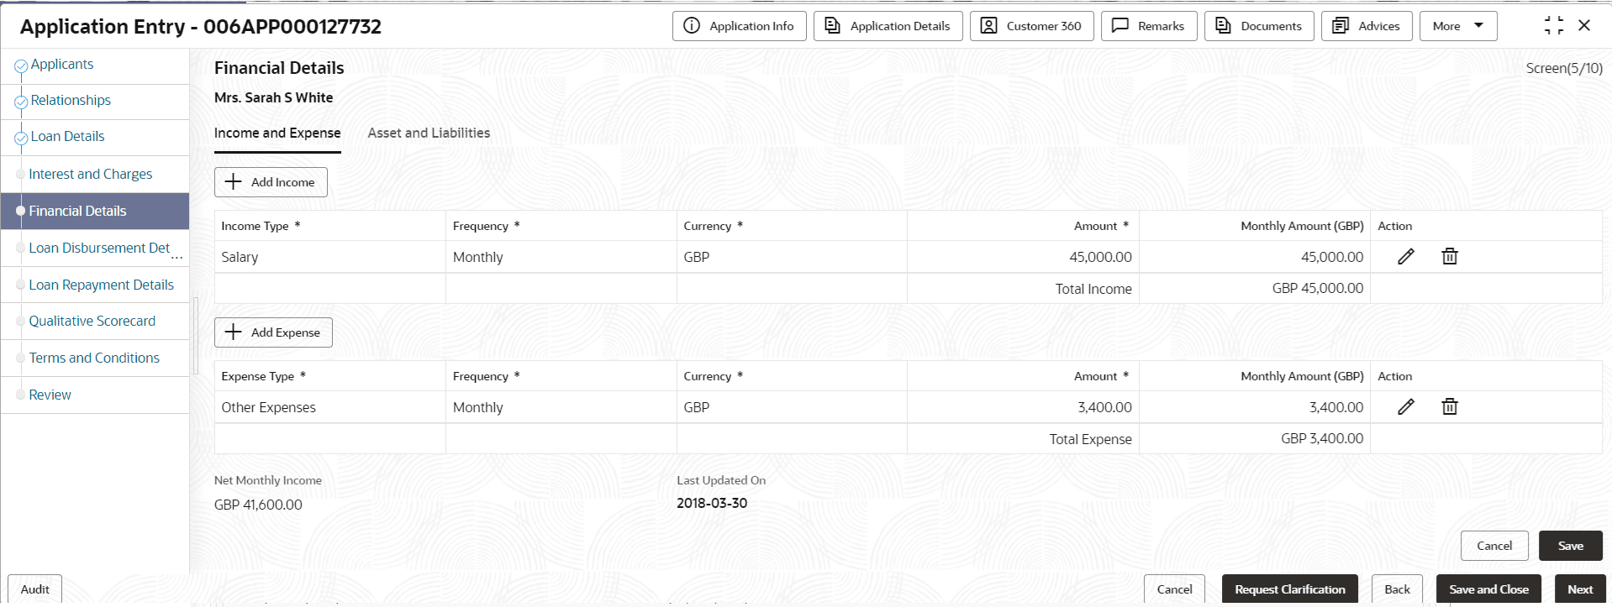Go to Loan Repayment Details step

pos(101,285)
